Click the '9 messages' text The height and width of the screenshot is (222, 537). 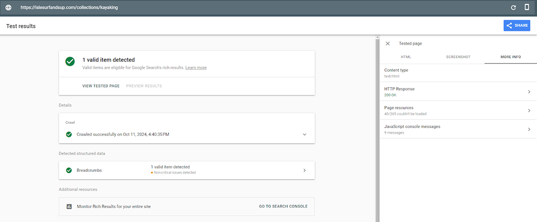tap(394, 132)
